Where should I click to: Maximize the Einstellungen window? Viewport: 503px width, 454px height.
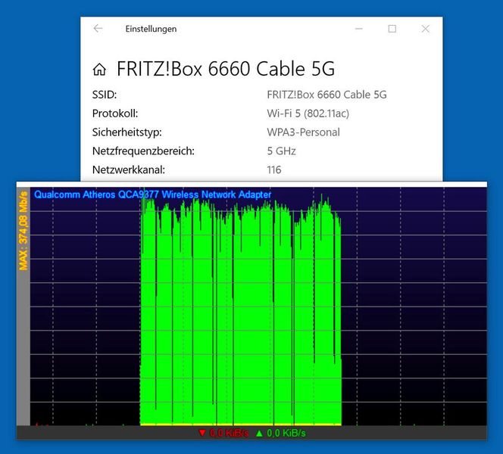(x=392, y=29)
